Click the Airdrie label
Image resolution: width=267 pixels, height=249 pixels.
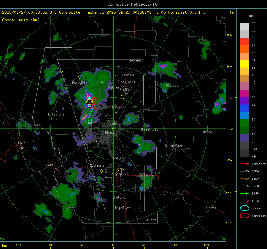117,158
